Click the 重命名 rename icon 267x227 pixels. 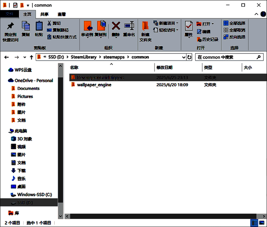pos(129,26)
